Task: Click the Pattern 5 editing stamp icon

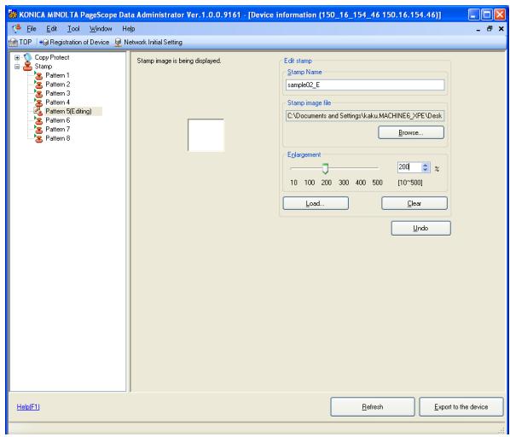Action: coord(38,111)
